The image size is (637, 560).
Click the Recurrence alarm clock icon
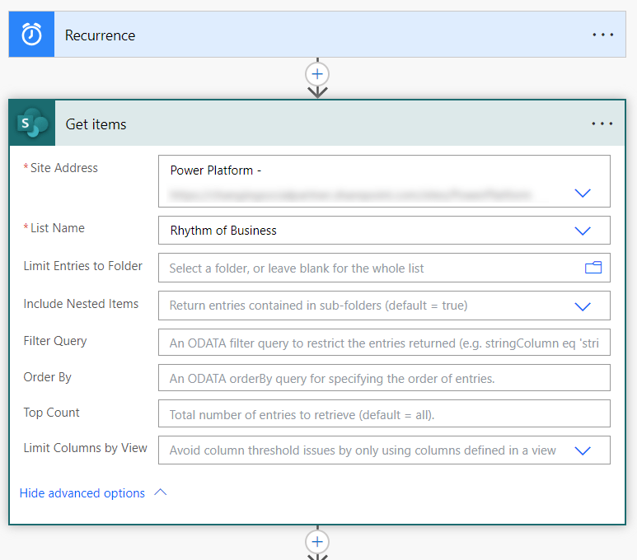31,35
